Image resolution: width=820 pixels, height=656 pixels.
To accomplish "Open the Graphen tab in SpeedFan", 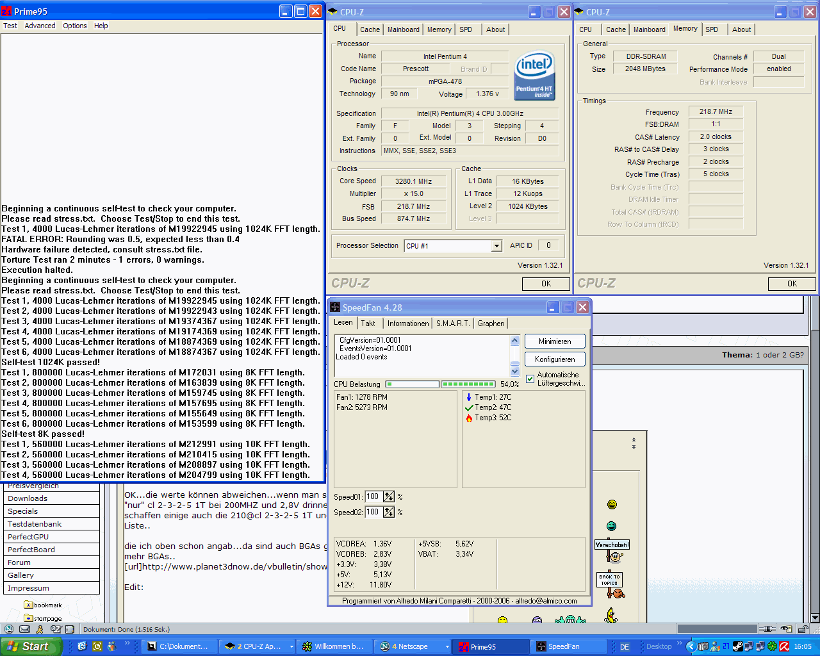I will point(491,324).
